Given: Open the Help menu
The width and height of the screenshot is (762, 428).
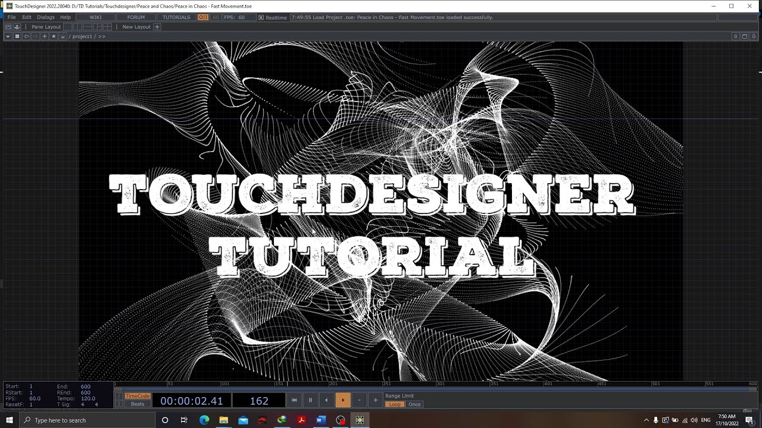Looking at the screenshot, I should pos(65,17).
